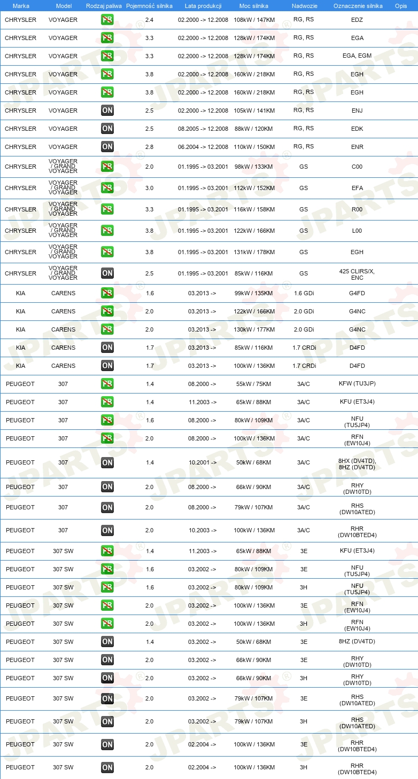Click the petrol icon in the 3A/C NFU (TU5JP4) row

pyautogui.click(x=107, y=420)
